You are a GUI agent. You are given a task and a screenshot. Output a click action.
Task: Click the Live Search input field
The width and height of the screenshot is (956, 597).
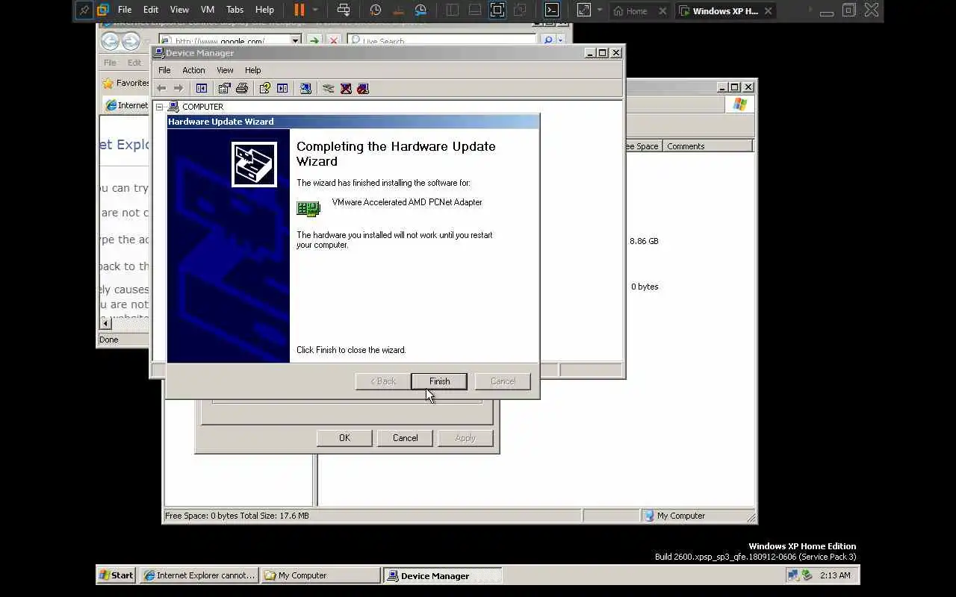pyautogui.click(x=442, y=41)
